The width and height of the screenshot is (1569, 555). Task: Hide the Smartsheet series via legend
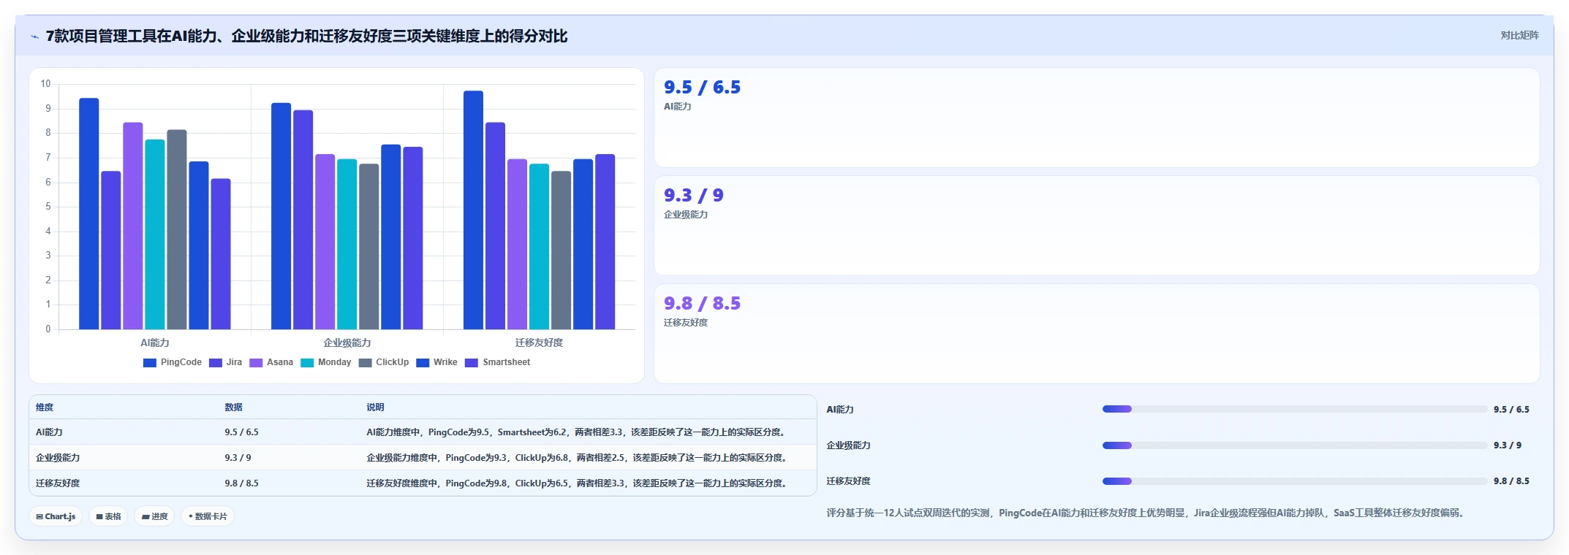pos(498,362)
